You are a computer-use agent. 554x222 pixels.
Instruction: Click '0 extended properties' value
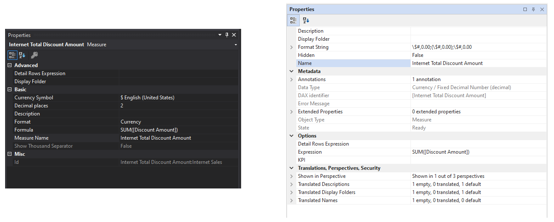(x=436, y=112)
